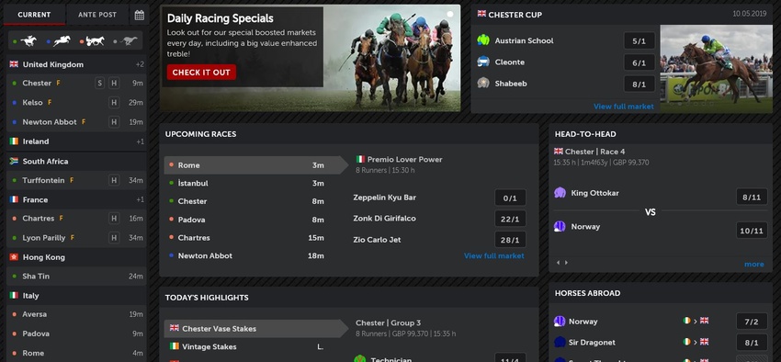
Task: Filter by flat racing horse icon
Action: click(x=28, y=40)
